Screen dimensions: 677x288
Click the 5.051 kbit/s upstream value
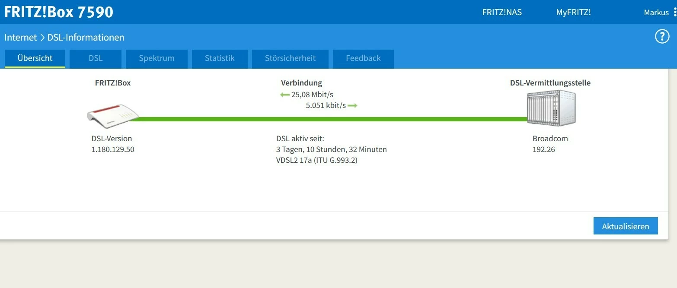(x=326, y=105)
